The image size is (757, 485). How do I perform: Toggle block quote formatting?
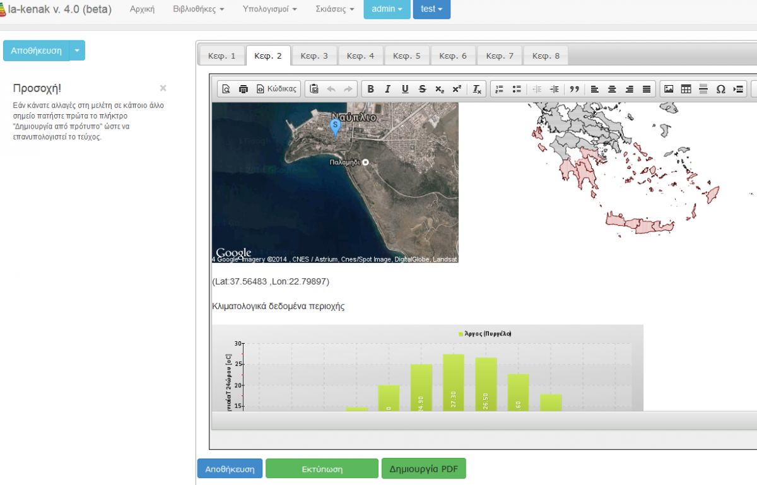click(x=574, y=90)
